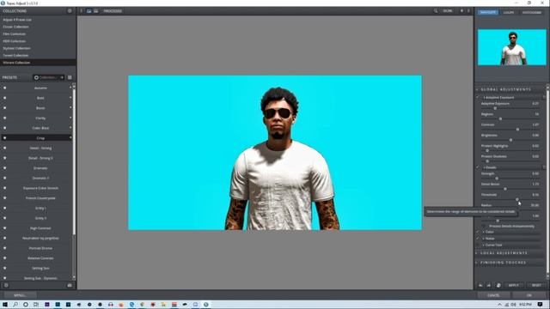Click the OK button
This screenshot has height=309, width=550.
pyautogui.click(x=529, y=295)
